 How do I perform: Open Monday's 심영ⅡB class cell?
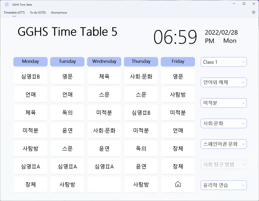click(x=30, y=76)
